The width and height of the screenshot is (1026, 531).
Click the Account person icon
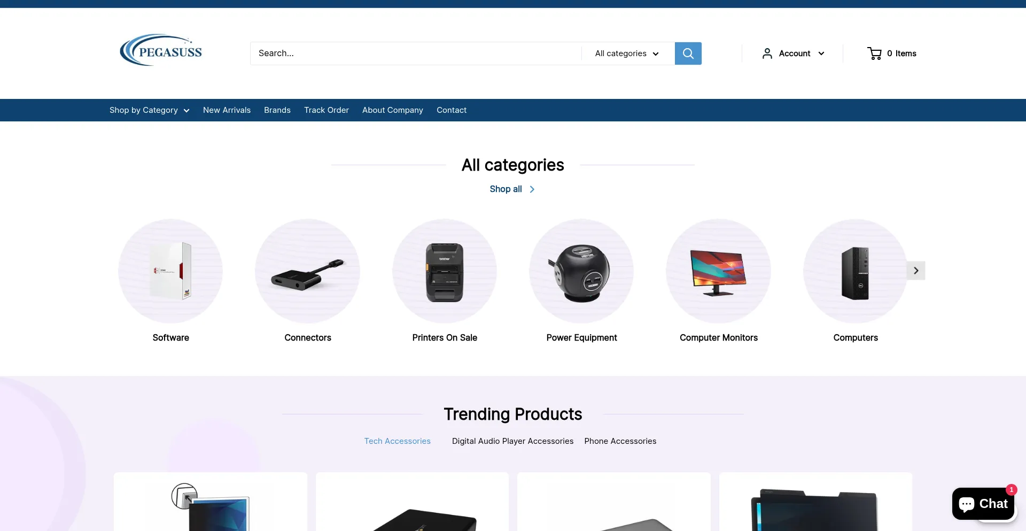[x=767, y=53]
